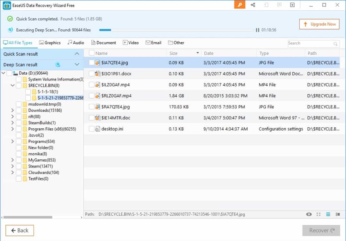Click the import scan status icon
This screenshot has height=241, width=346.
pyautogui.click(x=266, y=5)
